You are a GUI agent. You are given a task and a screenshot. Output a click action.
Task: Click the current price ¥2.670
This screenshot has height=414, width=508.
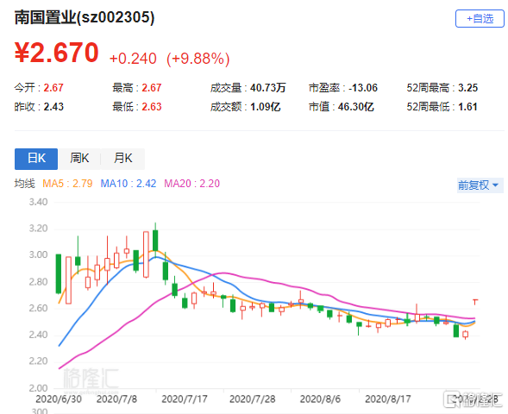point(57,53)
